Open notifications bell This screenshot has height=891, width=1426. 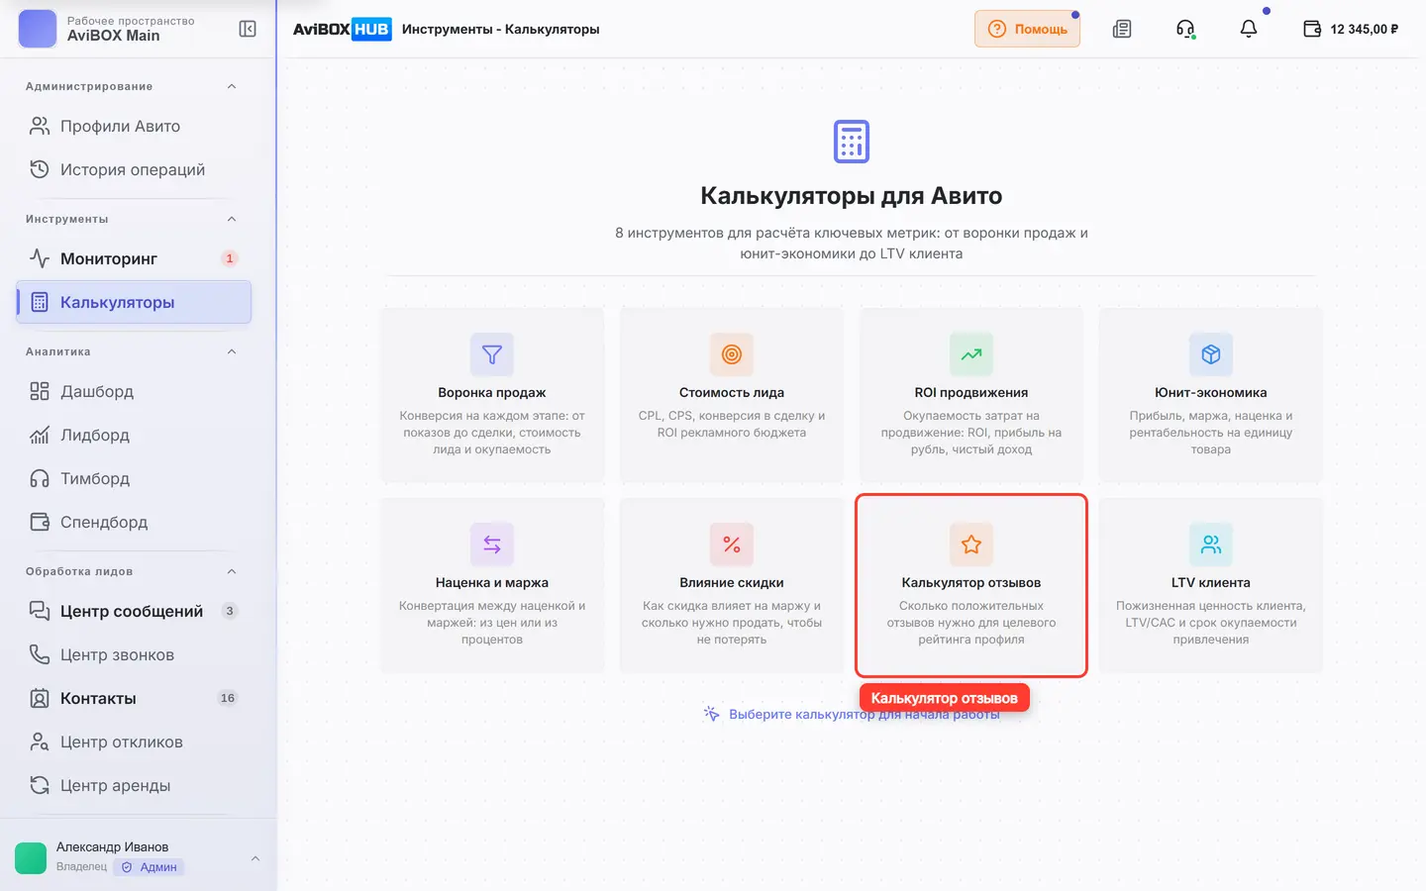1249,29
